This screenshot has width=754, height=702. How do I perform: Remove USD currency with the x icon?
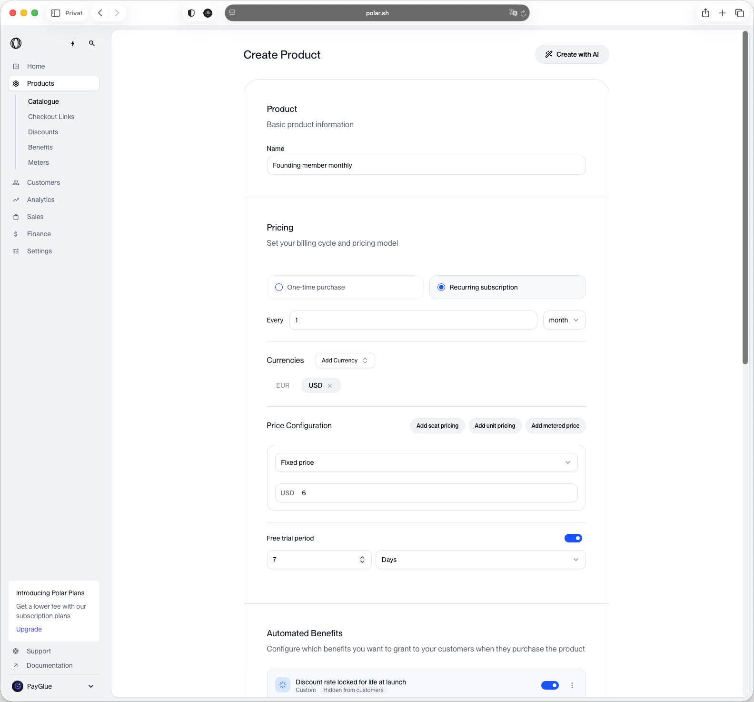point(330,386)
